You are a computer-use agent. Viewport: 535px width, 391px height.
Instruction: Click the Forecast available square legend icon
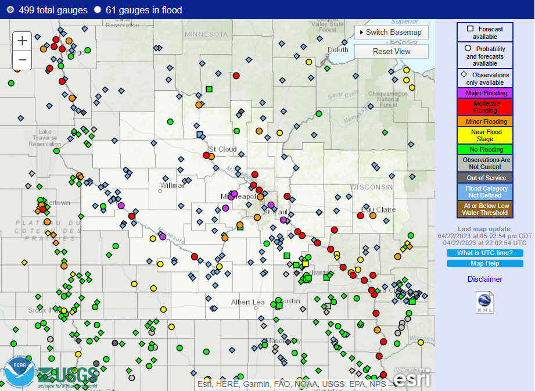470,28
